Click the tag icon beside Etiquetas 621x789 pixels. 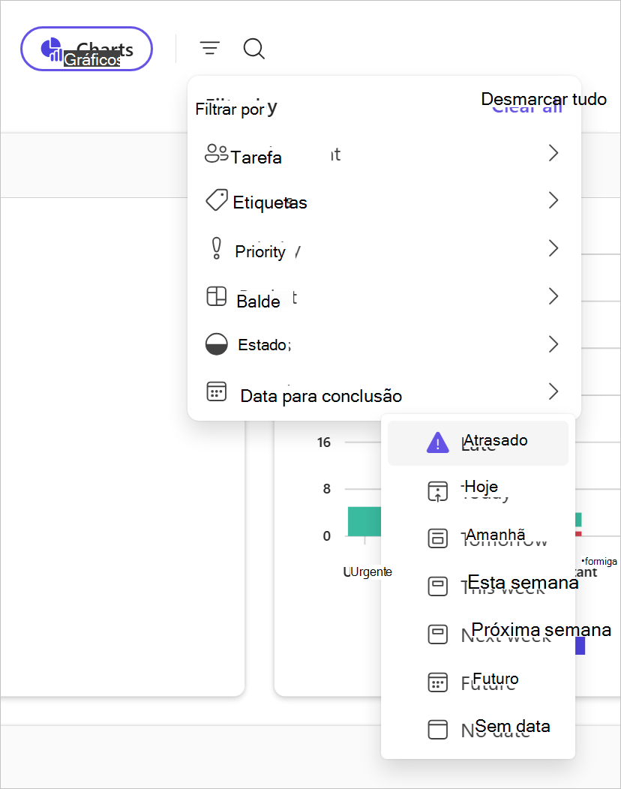click(217, 199)
